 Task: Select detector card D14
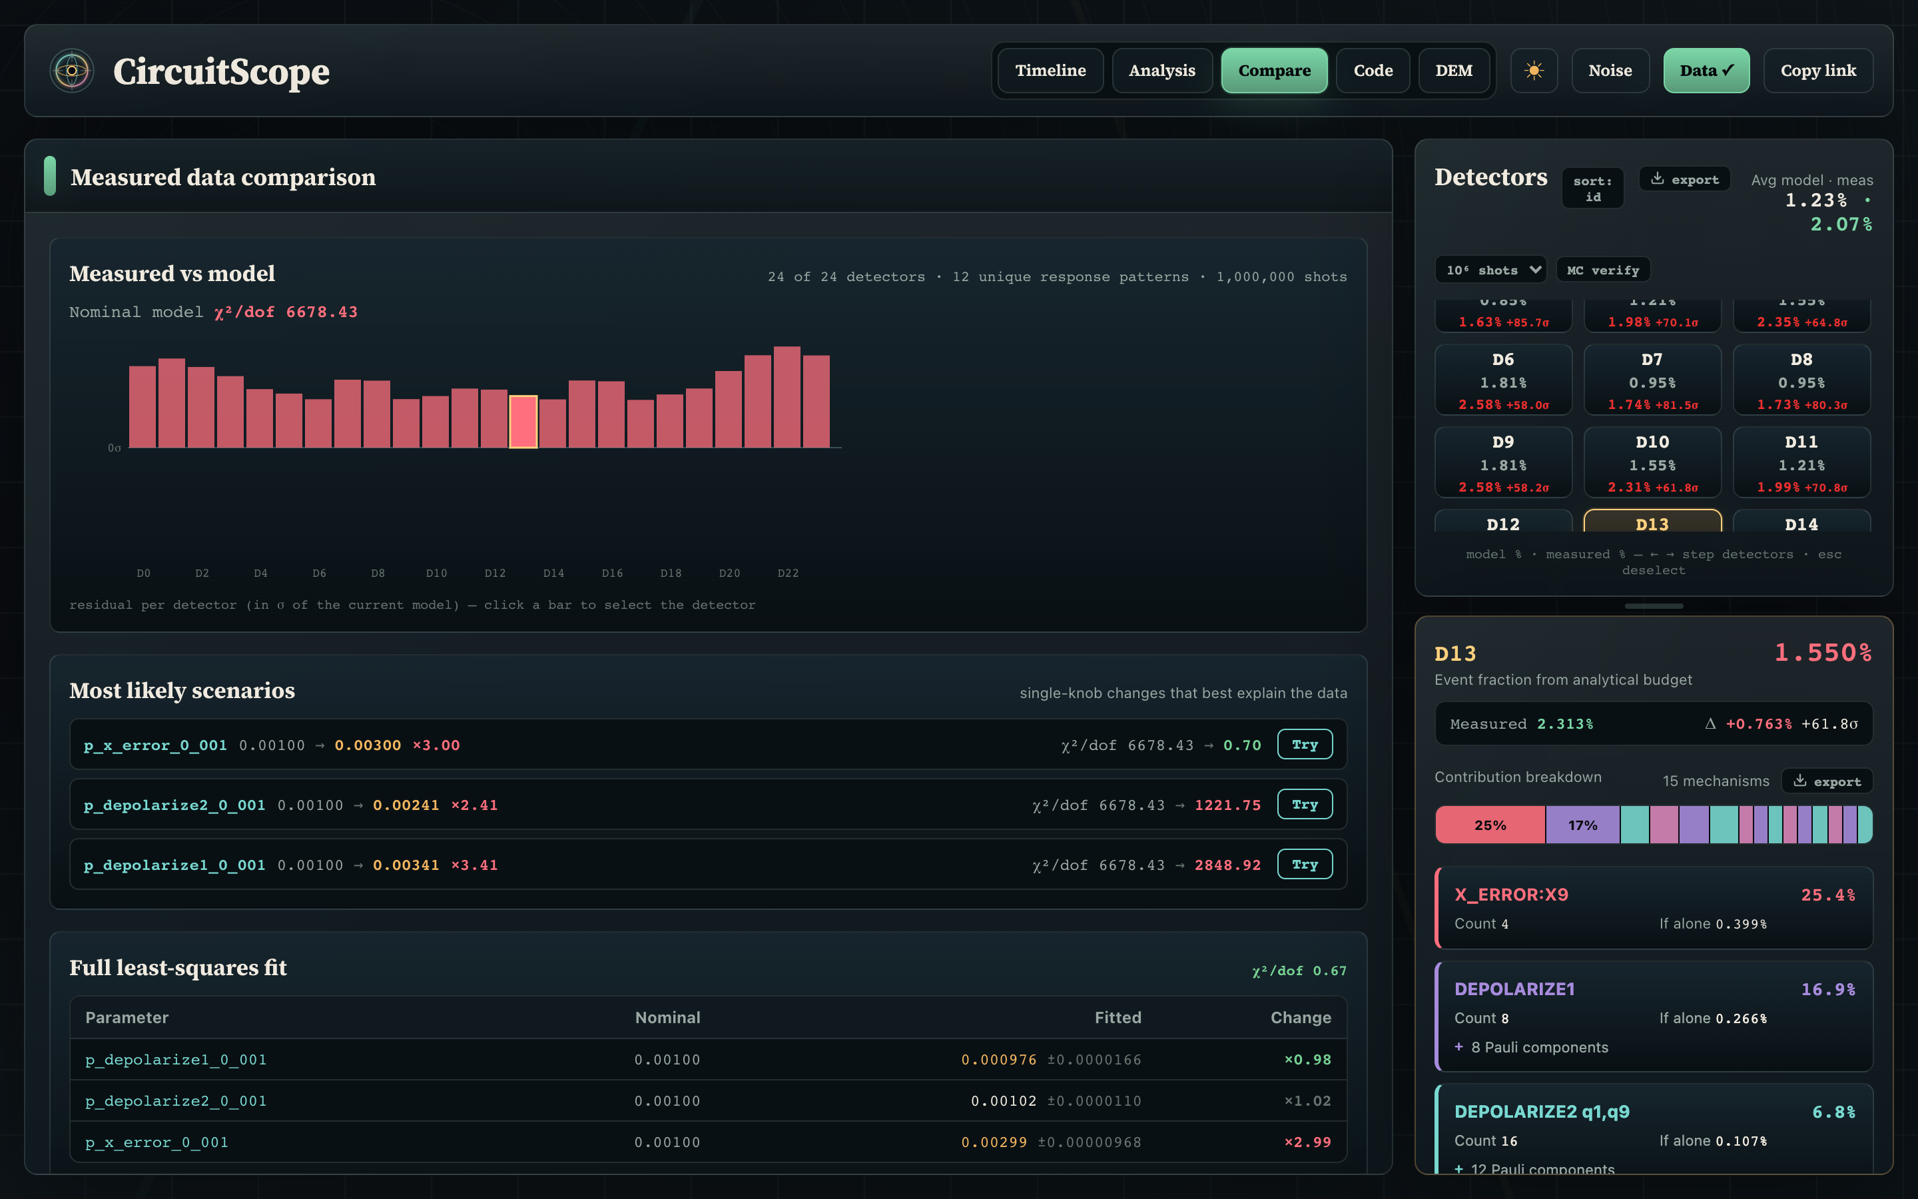tap(1801, 522)
